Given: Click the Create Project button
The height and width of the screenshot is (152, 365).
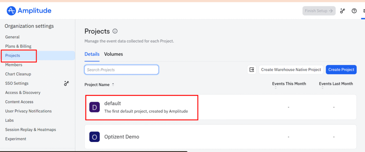Looking at the screenshot, I should coord(341,70).
